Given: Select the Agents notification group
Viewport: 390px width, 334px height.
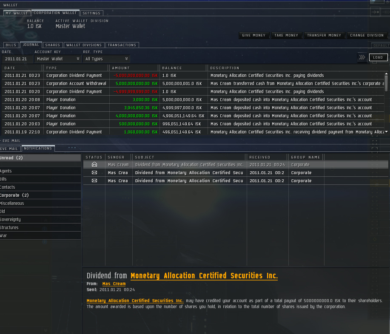Looking at the screenshot, I should coord(40,171).
